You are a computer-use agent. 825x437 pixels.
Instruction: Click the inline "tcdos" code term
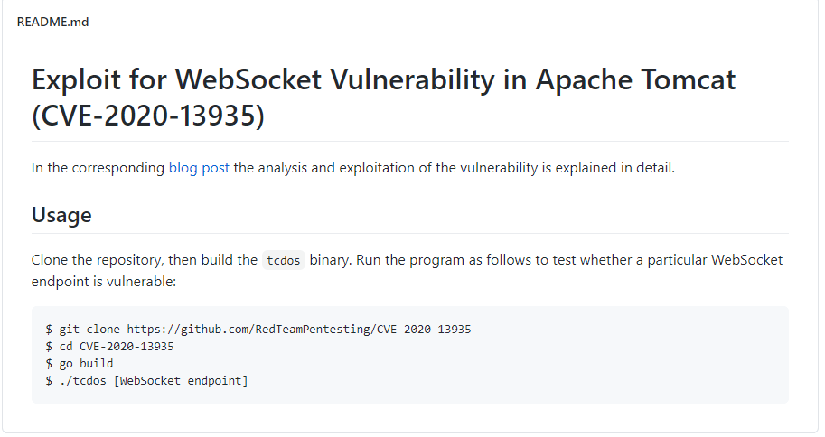tap(283, 261)
